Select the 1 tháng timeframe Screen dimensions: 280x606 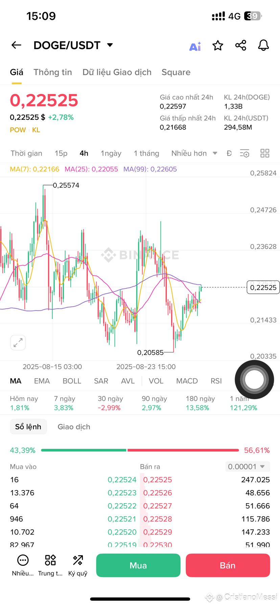(x=146, y=153)
